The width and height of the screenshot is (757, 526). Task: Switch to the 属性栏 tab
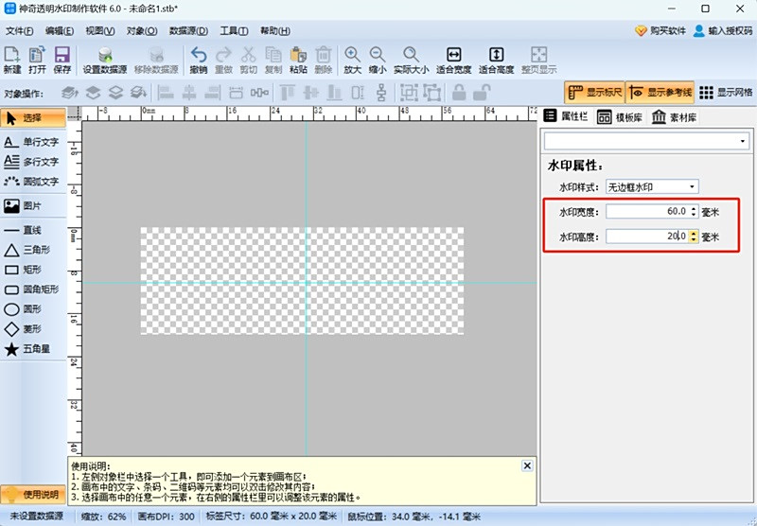(566, 116)
